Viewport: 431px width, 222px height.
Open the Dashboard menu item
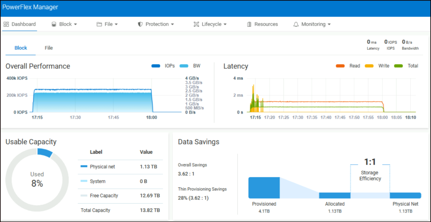tap(20, 24)
